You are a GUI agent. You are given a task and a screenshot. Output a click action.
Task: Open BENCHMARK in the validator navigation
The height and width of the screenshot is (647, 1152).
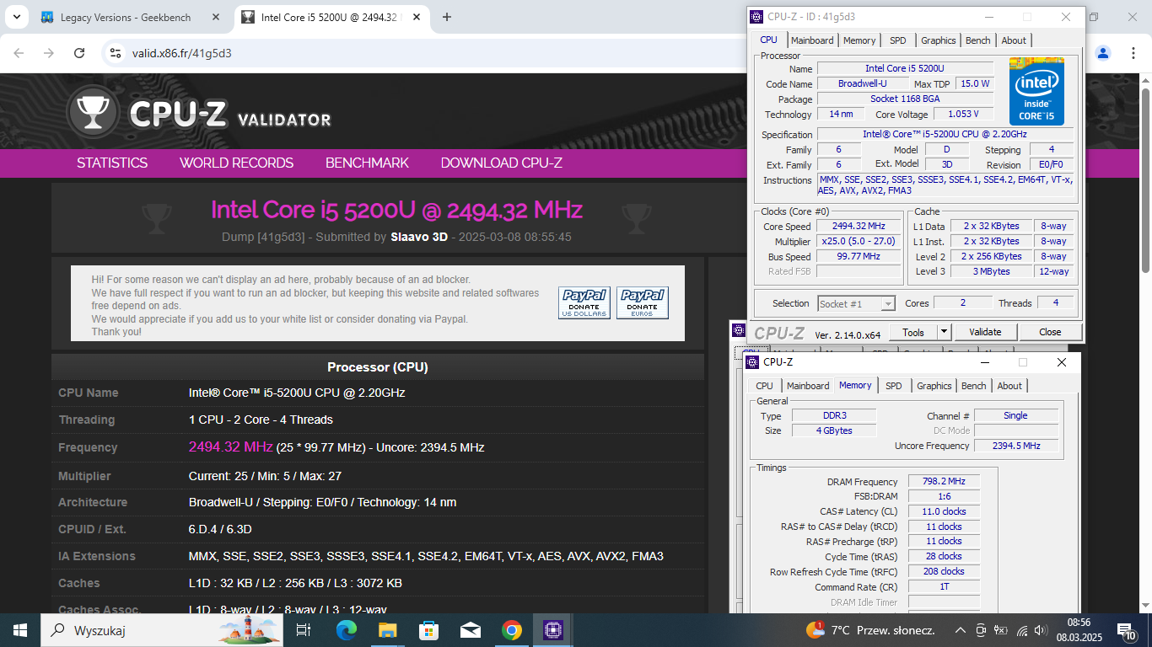point(368,163)
